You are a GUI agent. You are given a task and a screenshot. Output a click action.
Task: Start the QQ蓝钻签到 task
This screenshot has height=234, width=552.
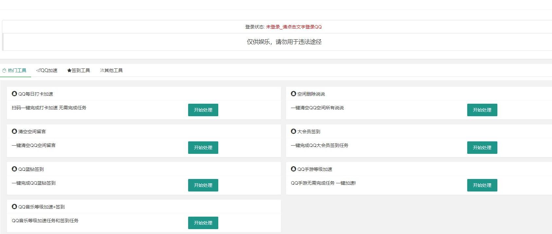click(203, 185)
